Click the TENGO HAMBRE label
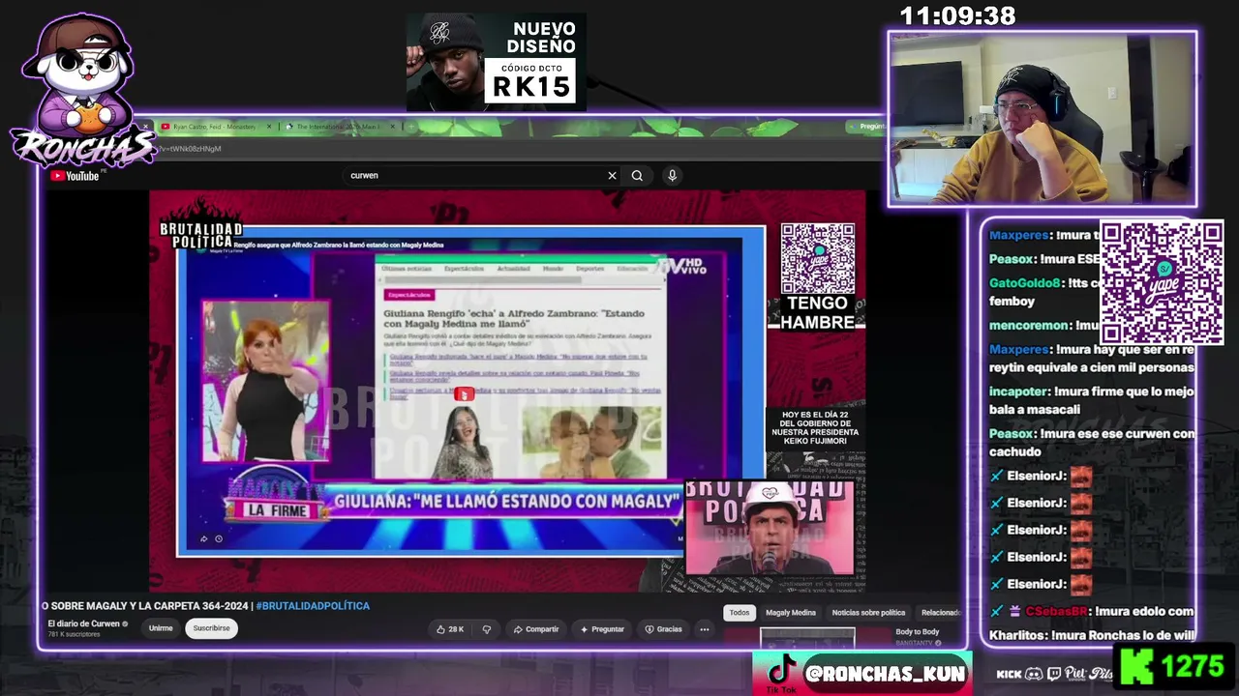This screenshot has width=1239, height=696. pyautogui.click(x=817, y=312)
